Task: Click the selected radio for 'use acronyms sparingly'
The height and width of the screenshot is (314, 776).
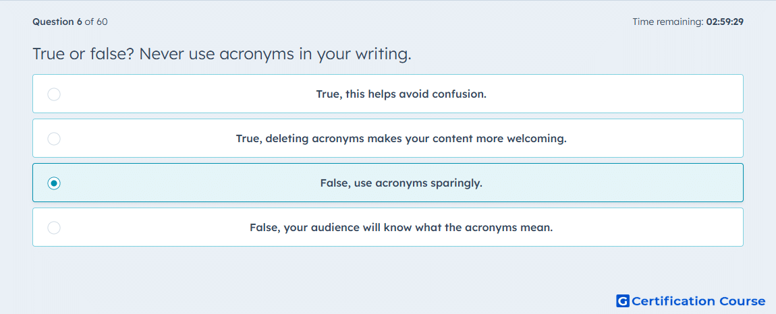Action: click(x=54, y=183)
